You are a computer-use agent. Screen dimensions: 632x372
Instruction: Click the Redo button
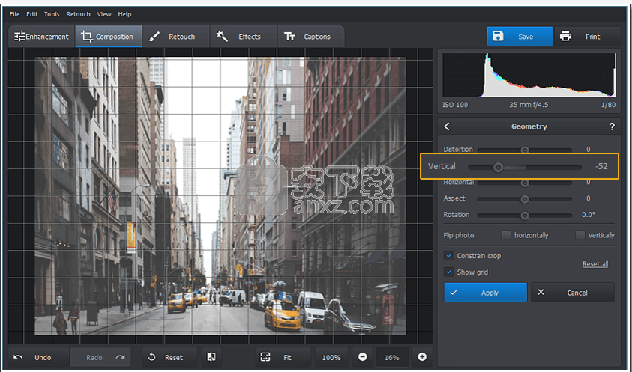coord(100,357)
